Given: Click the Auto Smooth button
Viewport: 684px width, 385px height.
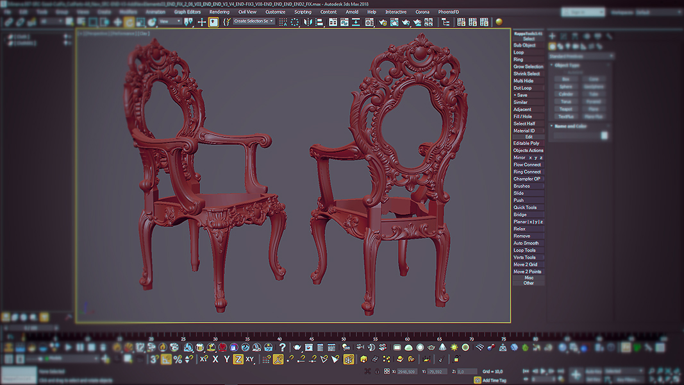Looking at the screenshot, I should (526, 243).
